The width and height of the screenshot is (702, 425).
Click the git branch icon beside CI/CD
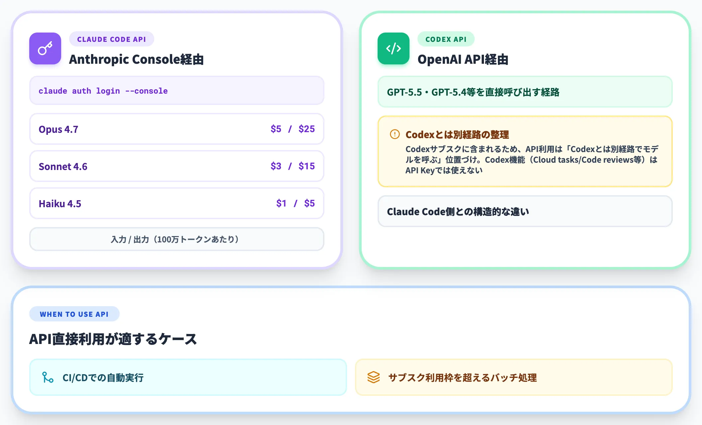point(48,377)
